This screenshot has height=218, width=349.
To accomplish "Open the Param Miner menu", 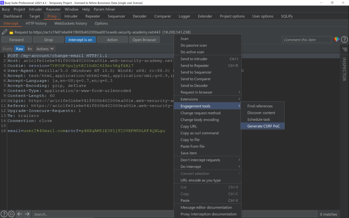I will click(104, 9).
